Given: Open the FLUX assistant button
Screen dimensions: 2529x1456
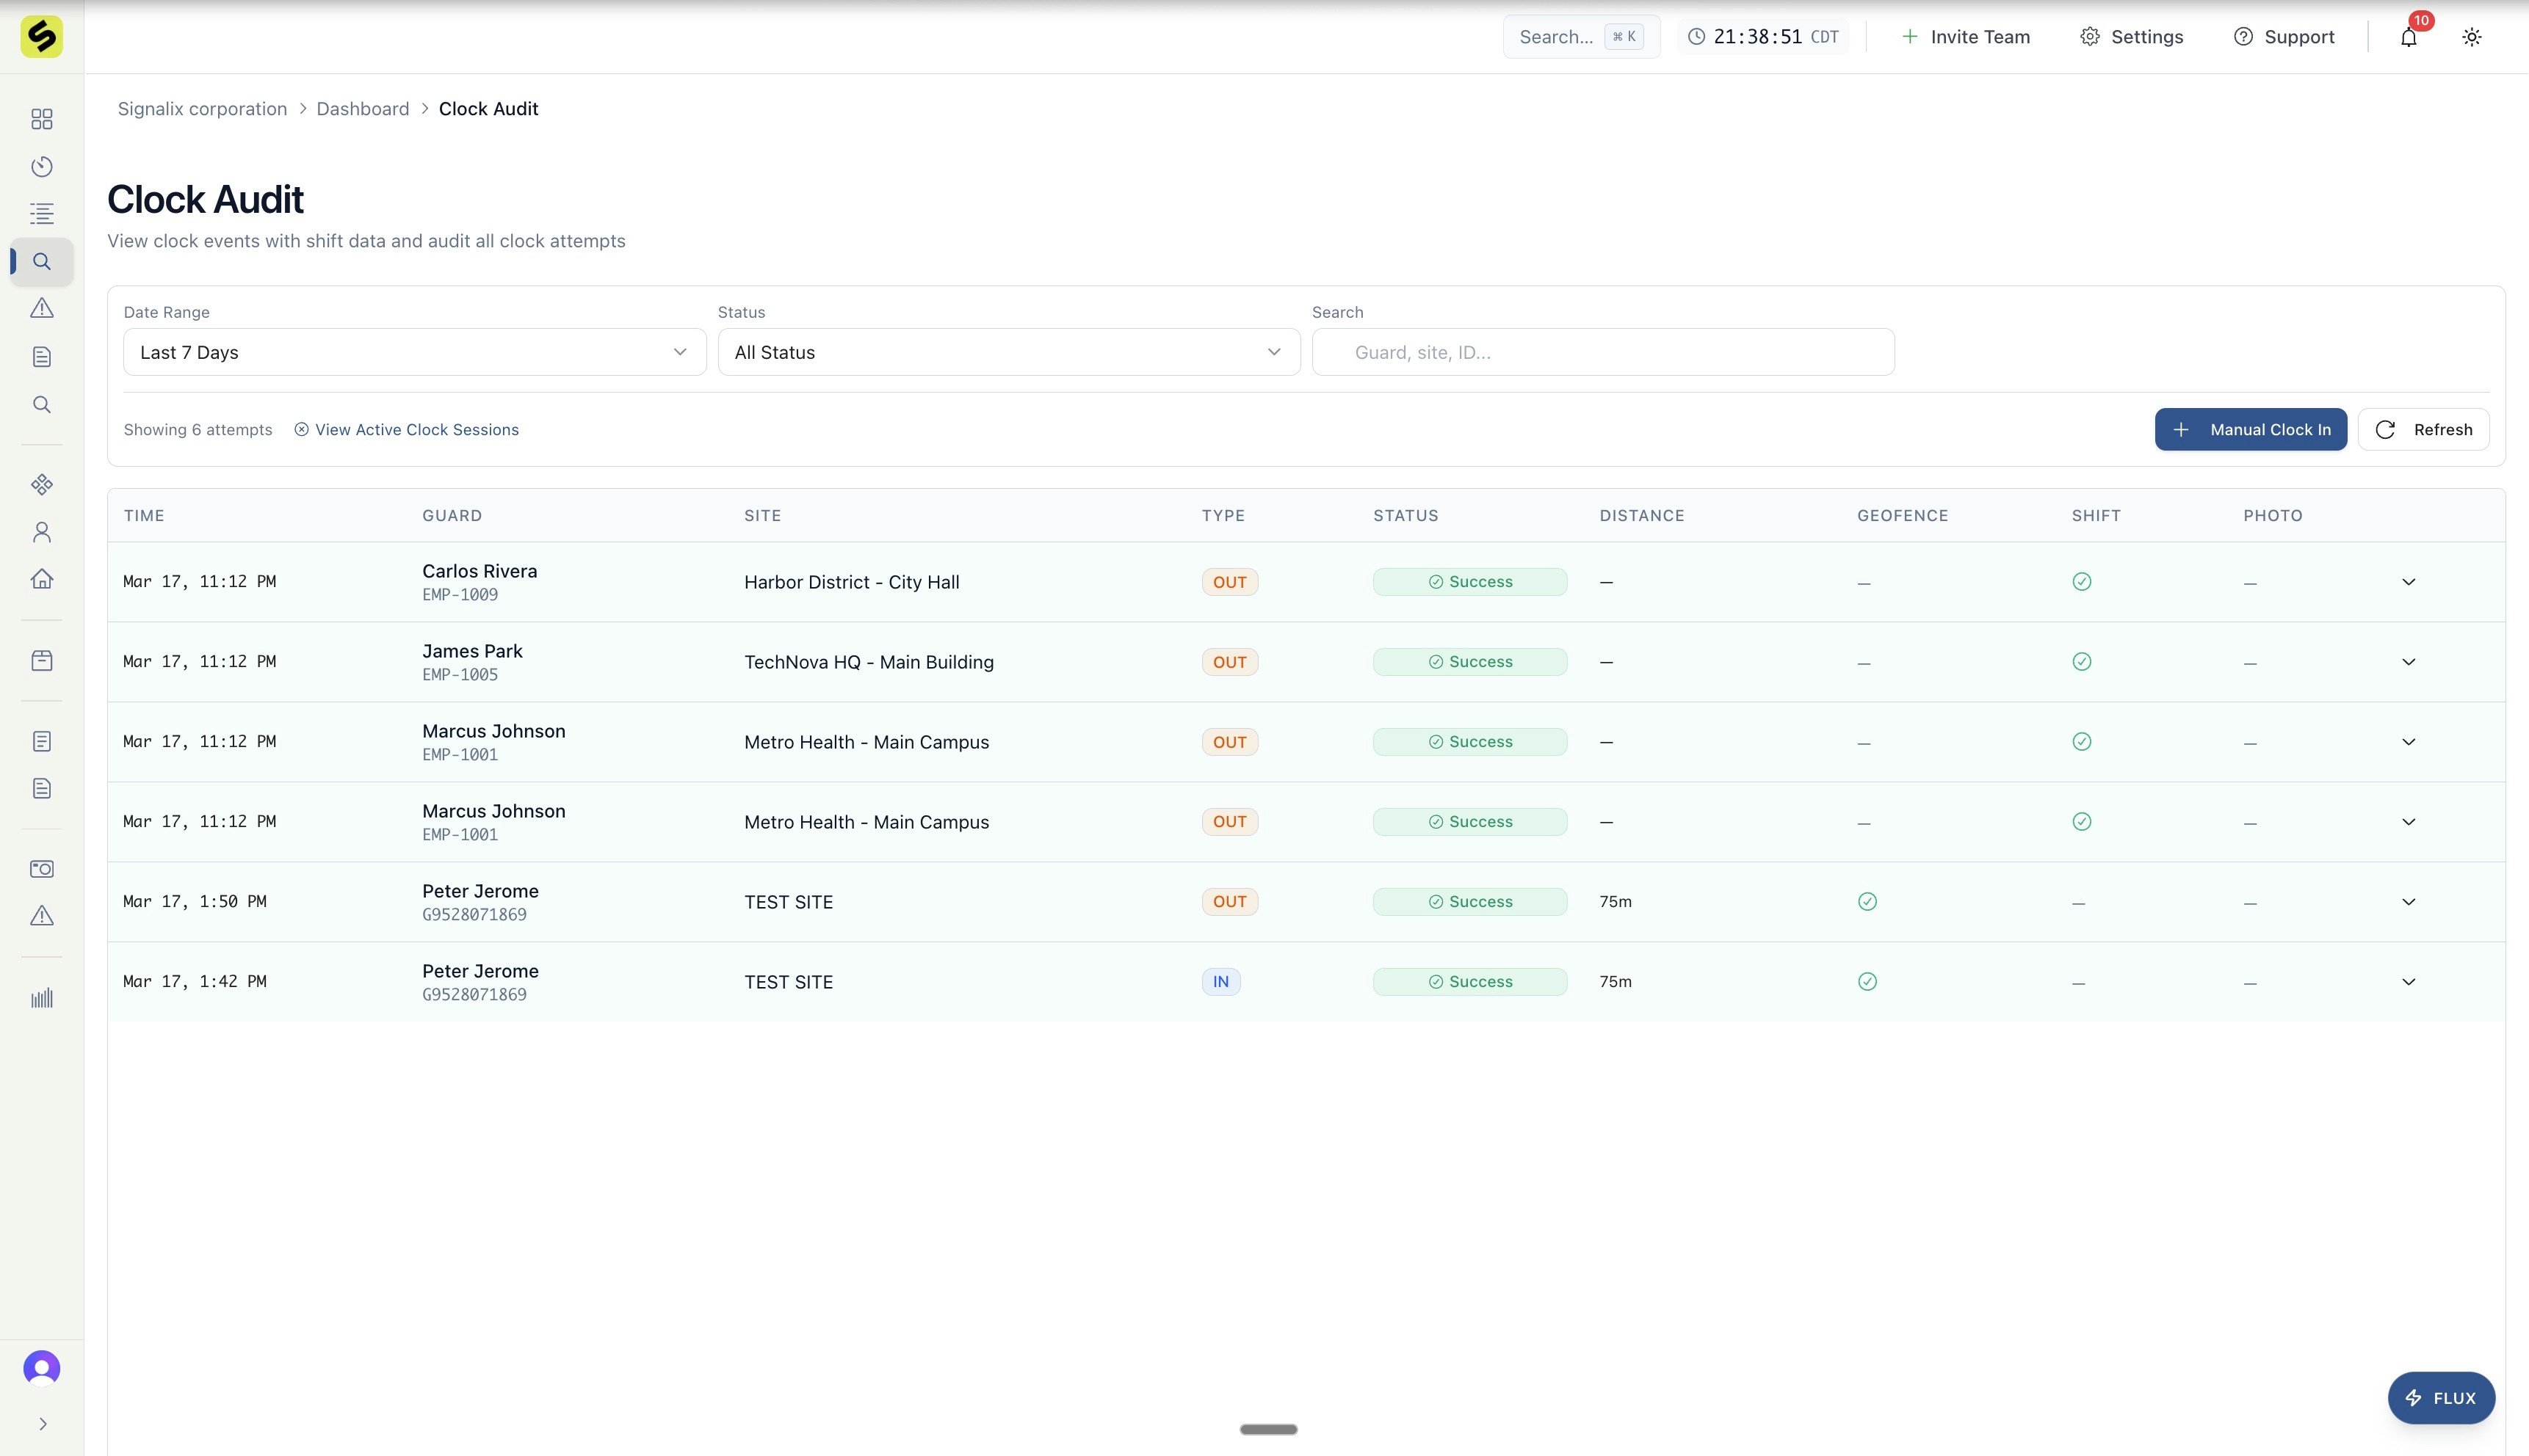Looking at the screenshot, I should pos(2440,1398).
